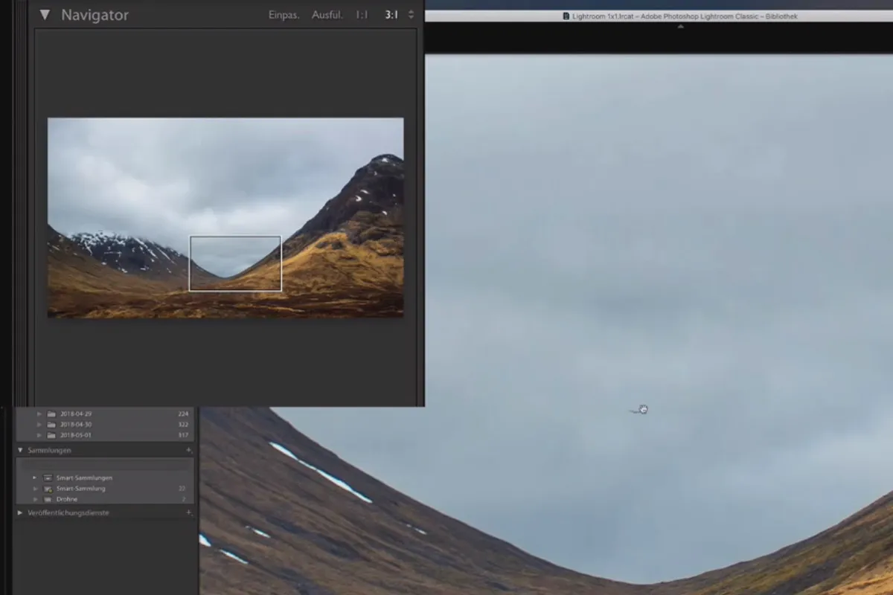The image size is (893, 595).
Task: Set Navigator zoom to 3:1
Action: tap(391, 15)
